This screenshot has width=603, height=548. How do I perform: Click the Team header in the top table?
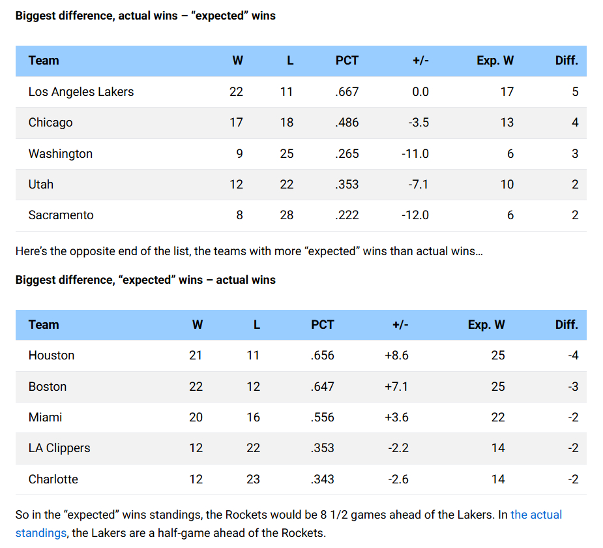pyautogui.click(x=44, y=61)
